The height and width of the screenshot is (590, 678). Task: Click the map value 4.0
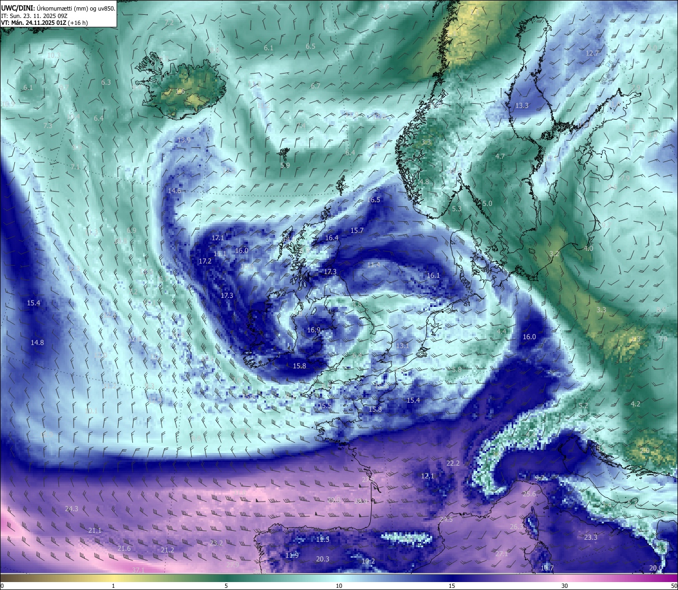click(x=588, y=249)
